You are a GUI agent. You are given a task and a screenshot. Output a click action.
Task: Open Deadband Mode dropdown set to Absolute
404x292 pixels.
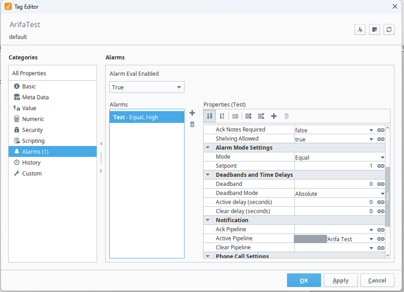[382, 194]
